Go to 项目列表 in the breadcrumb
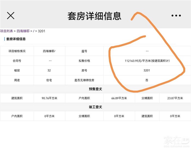 pyautogui.click(x=7, y=31)
